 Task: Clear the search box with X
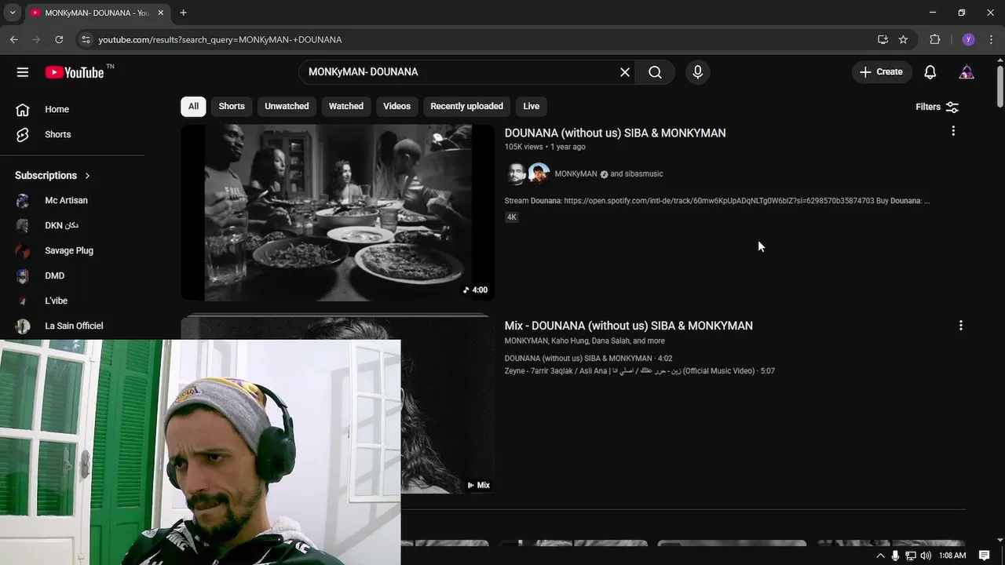(x=625, y=72)
